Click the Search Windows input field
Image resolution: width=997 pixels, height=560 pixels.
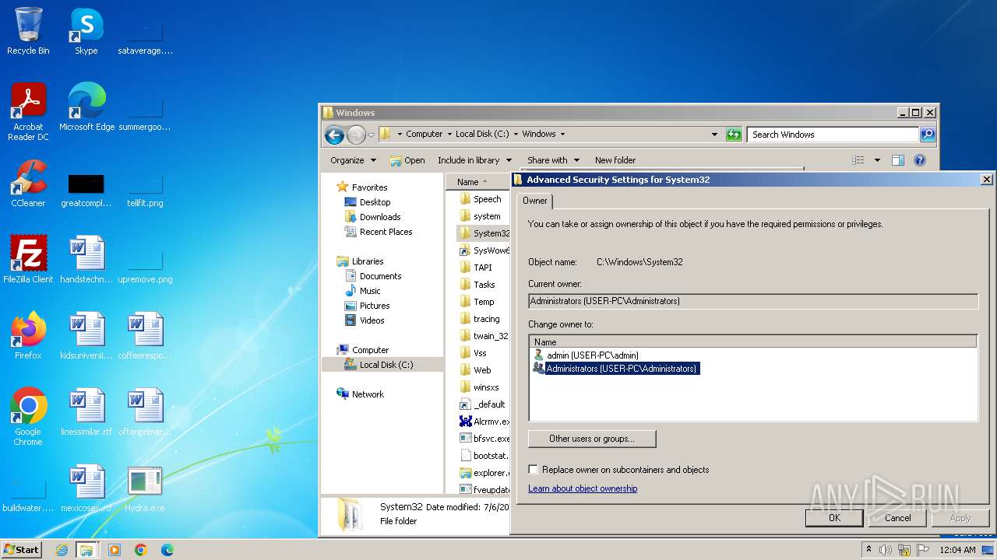coord(832,135)
